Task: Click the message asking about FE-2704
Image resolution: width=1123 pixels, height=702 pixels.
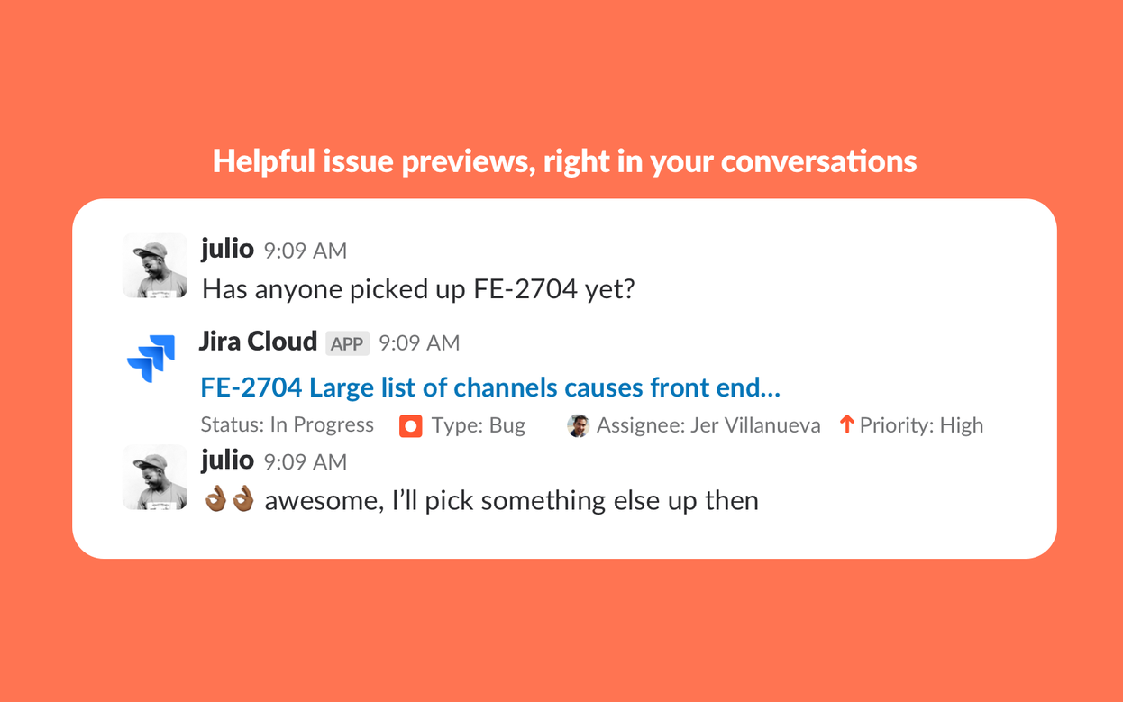Action: pos(418,289)
